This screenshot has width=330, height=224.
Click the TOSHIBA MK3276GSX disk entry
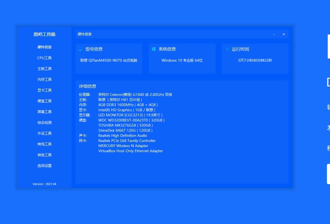pos(126,125)
